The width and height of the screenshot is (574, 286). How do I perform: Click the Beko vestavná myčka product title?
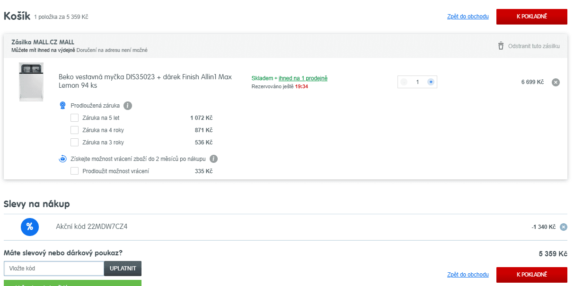[x=145, y=81]
